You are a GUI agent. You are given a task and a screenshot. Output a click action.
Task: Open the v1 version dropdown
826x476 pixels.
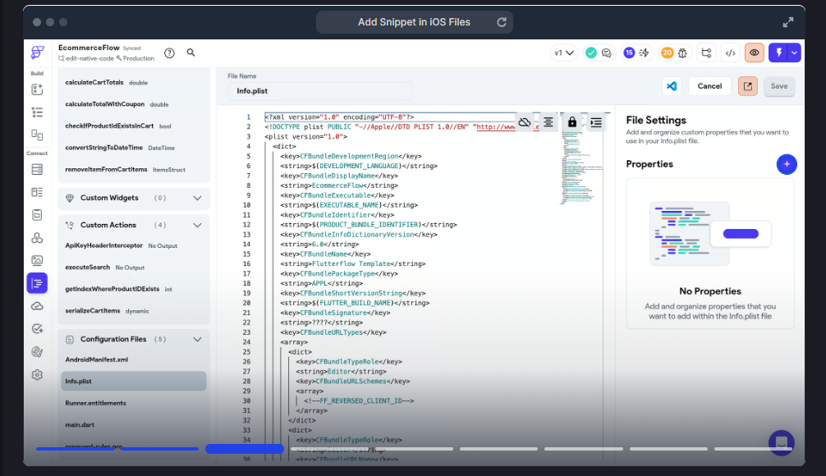(565, 53)
